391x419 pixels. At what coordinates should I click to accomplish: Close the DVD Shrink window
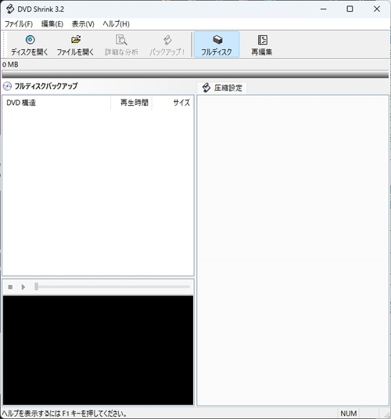[377, 9]
